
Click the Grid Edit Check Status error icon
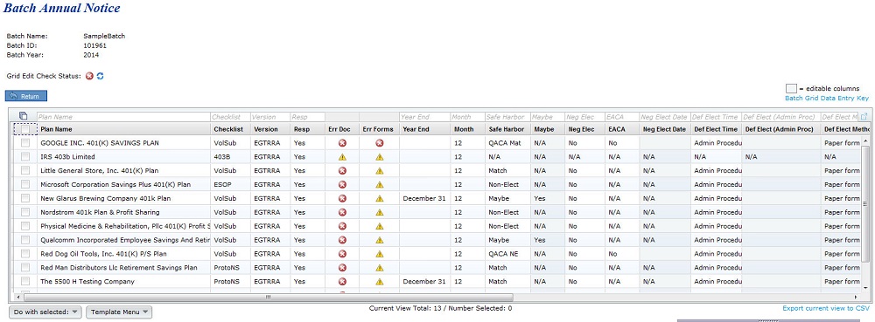coord(89,76)
